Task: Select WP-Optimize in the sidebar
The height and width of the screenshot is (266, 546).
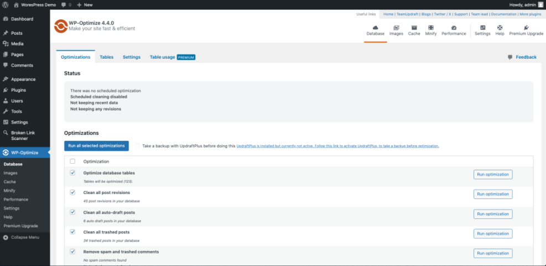Action: coord(25,153)
